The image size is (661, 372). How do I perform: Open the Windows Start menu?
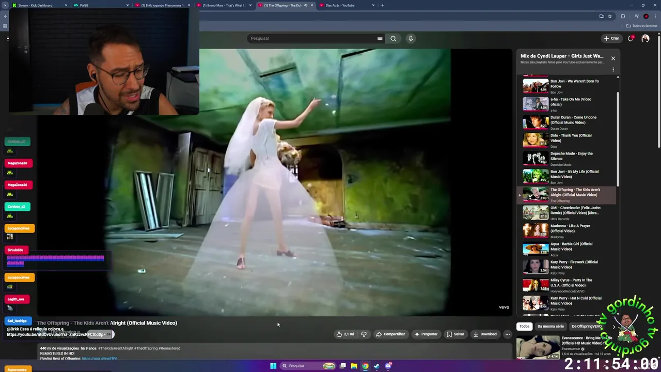273,366
